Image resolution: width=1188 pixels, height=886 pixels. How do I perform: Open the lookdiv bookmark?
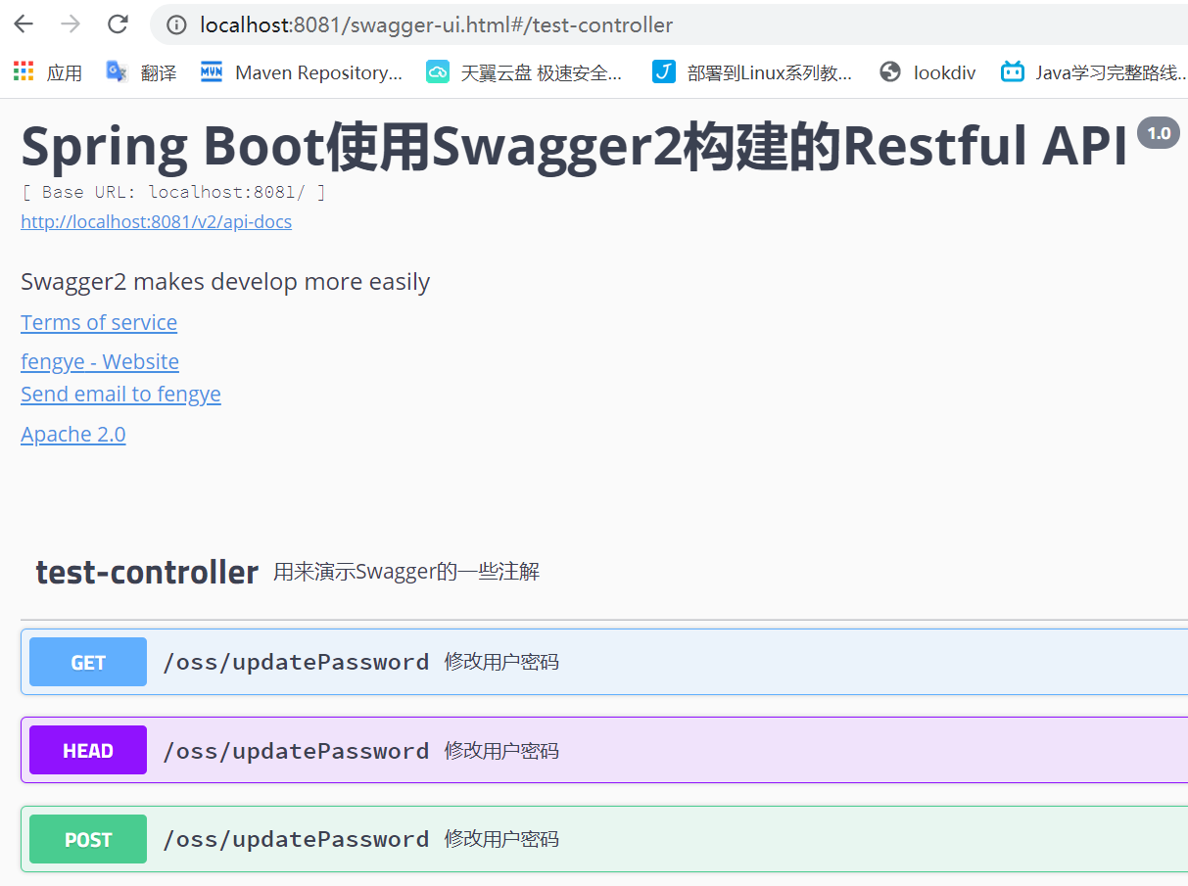pos(927,71)
